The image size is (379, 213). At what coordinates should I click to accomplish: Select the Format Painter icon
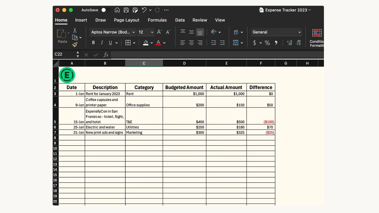[75, 44]
